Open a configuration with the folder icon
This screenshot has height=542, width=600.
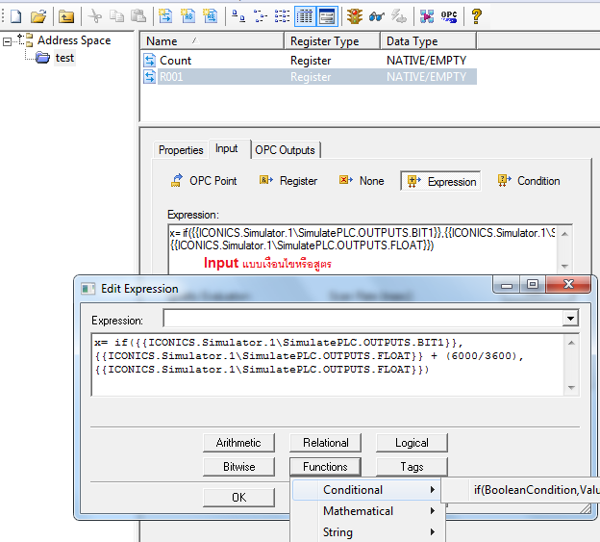click(38, 16)
